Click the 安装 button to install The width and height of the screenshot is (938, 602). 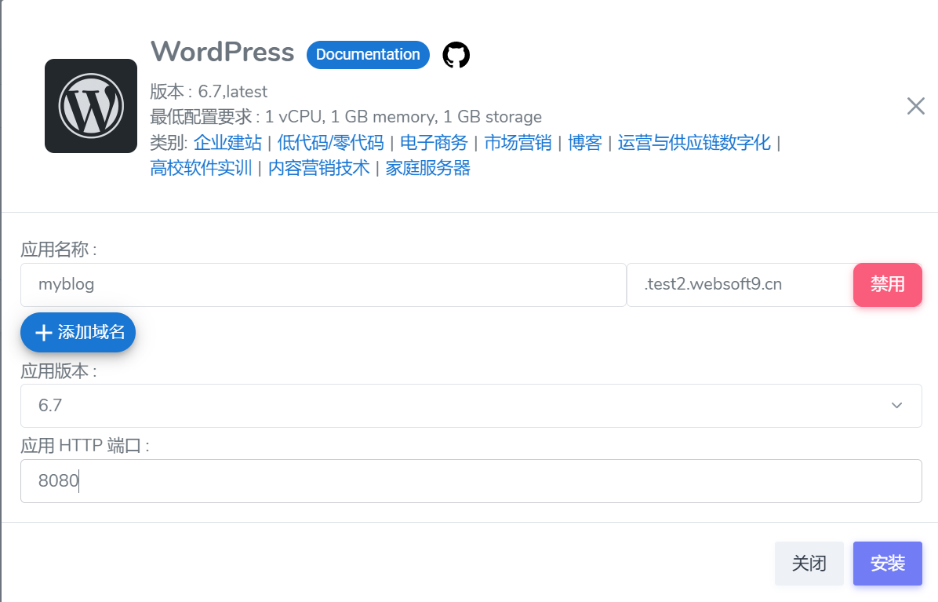pos(887,563)
